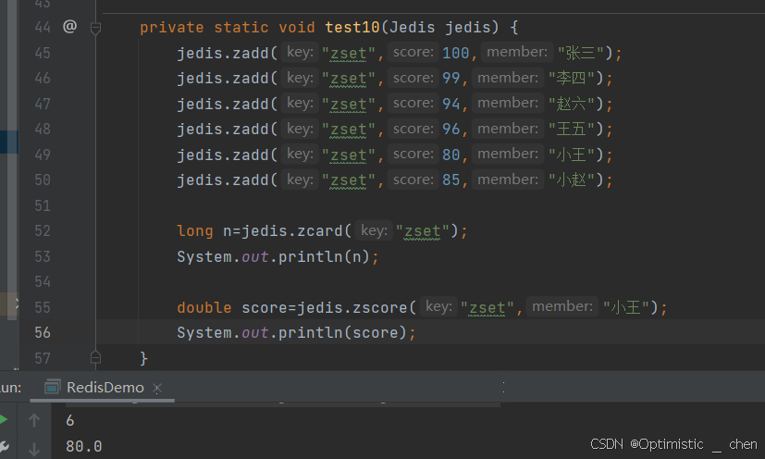Viewport: 765px width, 459px height.
Task: Click the fold end marker at line 57
Action: click(x=94, y=357)
